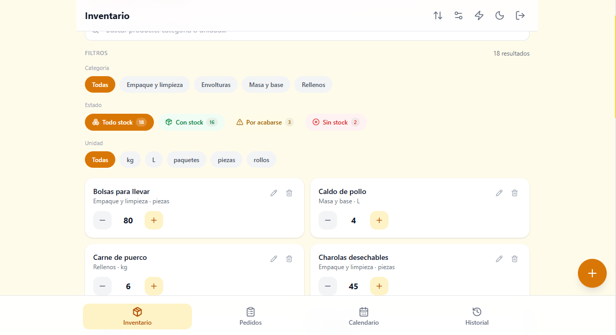Edit Bolsas para llevar with pencil icon
The width and height of the screenshot is (616, 335).
(274, 193)
